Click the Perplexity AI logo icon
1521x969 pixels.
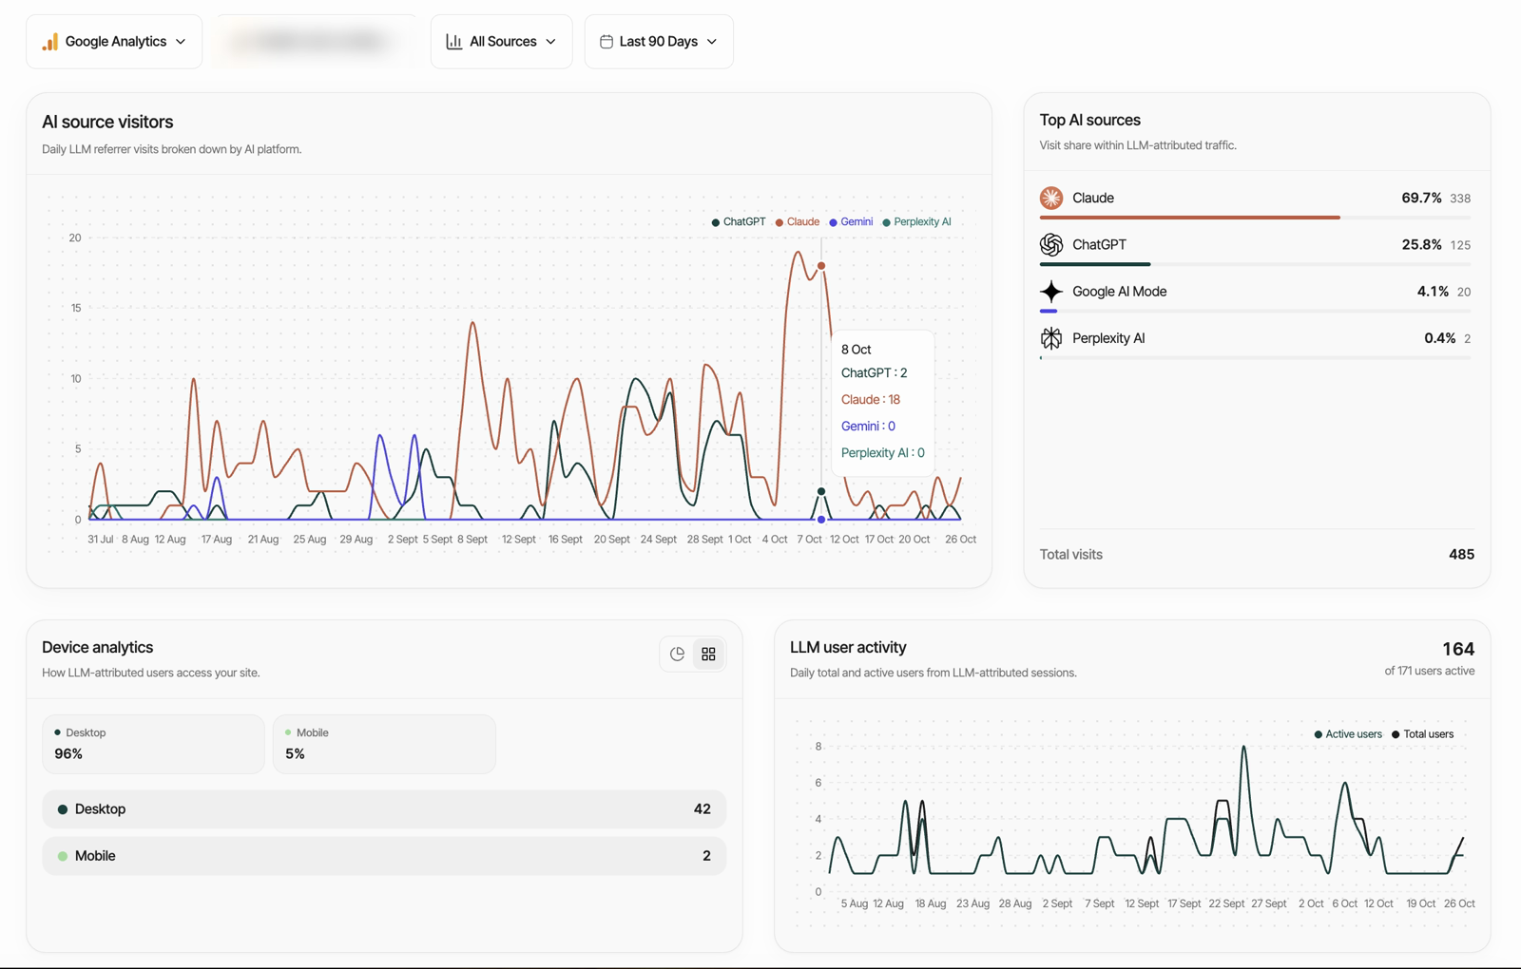1050,337
